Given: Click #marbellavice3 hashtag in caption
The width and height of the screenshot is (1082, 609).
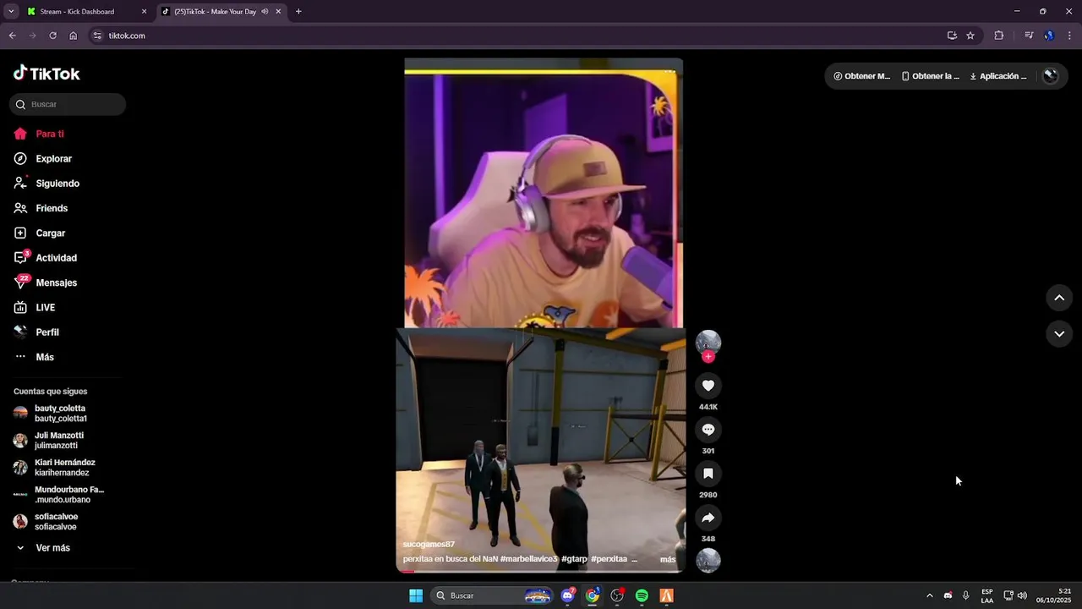Looking at the screenshot, I should tap(529, 559).
